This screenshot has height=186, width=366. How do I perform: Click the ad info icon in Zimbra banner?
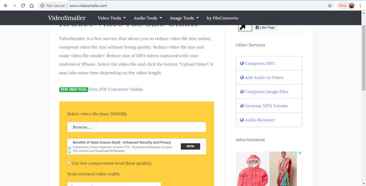pyautogui.click(x=69, y=148)
